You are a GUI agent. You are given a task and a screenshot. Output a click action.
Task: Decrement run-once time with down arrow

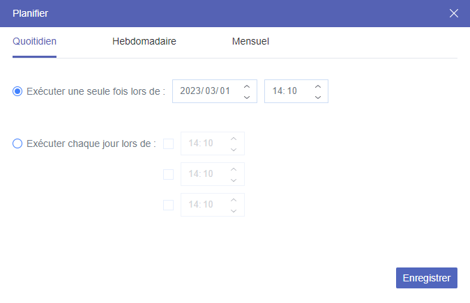pyautogui.click(x=318, y=97)
